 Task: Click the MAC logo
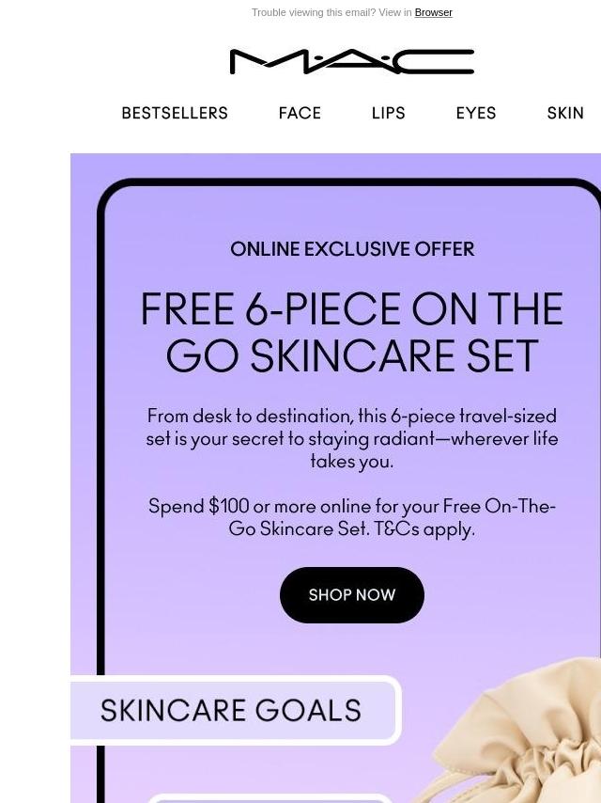tap(352, 61)
